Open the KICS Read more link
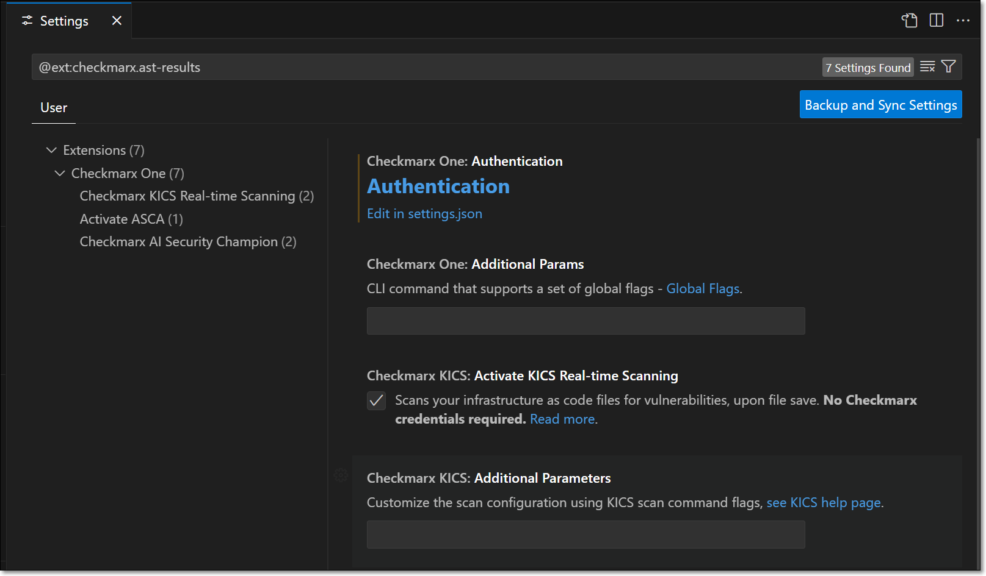This screenshot has width=986, height=576. point(562,419)
